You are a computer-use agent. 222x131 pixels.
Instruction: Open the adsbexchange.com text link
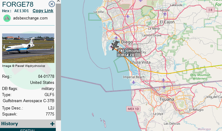pos(30,18)
